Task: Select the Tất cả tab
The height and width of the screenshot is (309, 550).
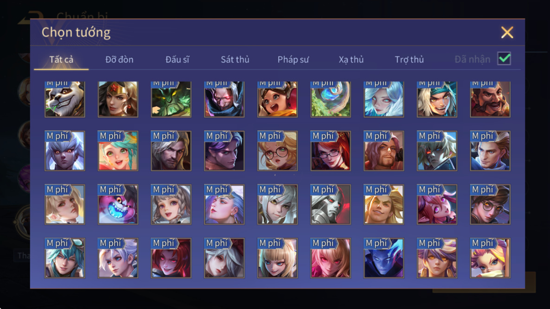Action: tap(61, 59)
